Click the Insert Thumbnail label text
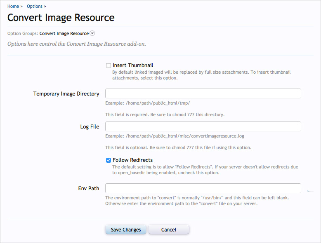 [133, 65]
